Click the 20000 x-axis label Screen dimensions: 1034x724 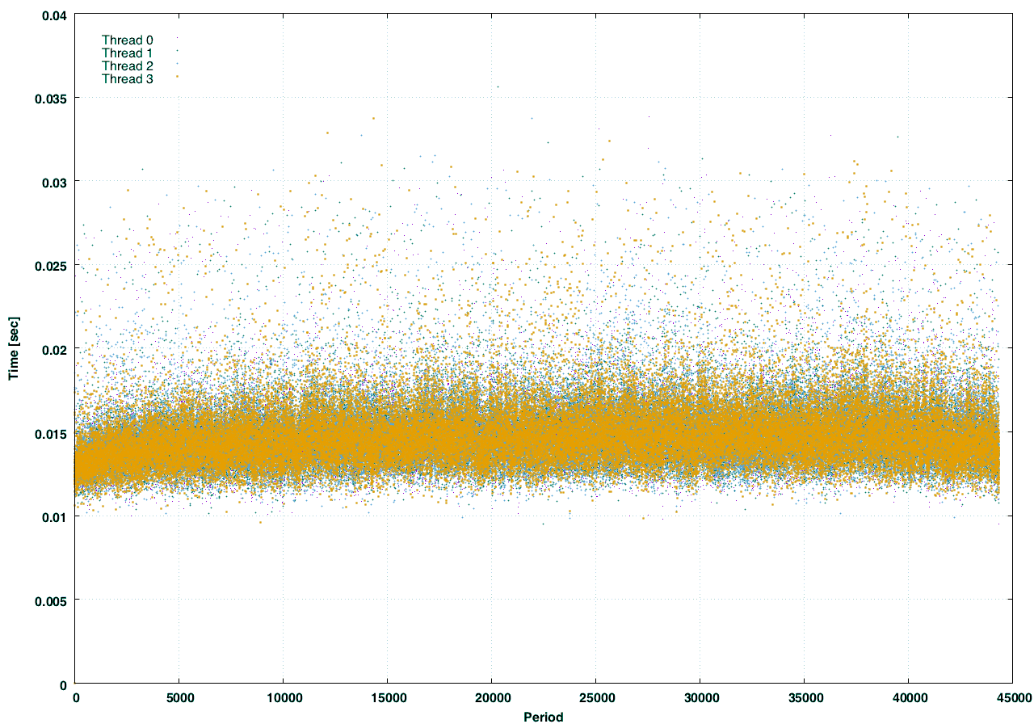(491, 697)
